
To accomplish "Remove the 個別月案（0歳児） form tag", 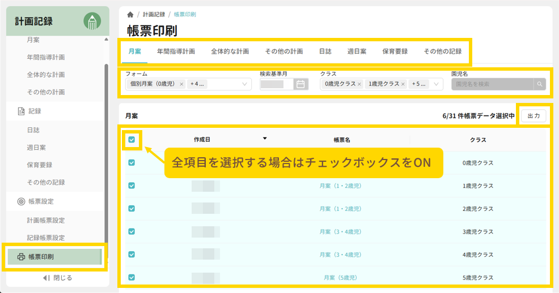I will coord(181,84).
